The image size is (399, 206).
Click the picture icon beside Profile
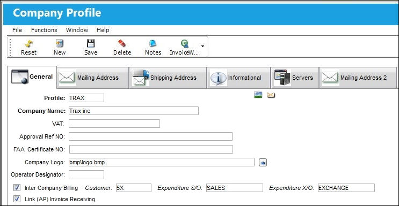(x=258, y=95)
